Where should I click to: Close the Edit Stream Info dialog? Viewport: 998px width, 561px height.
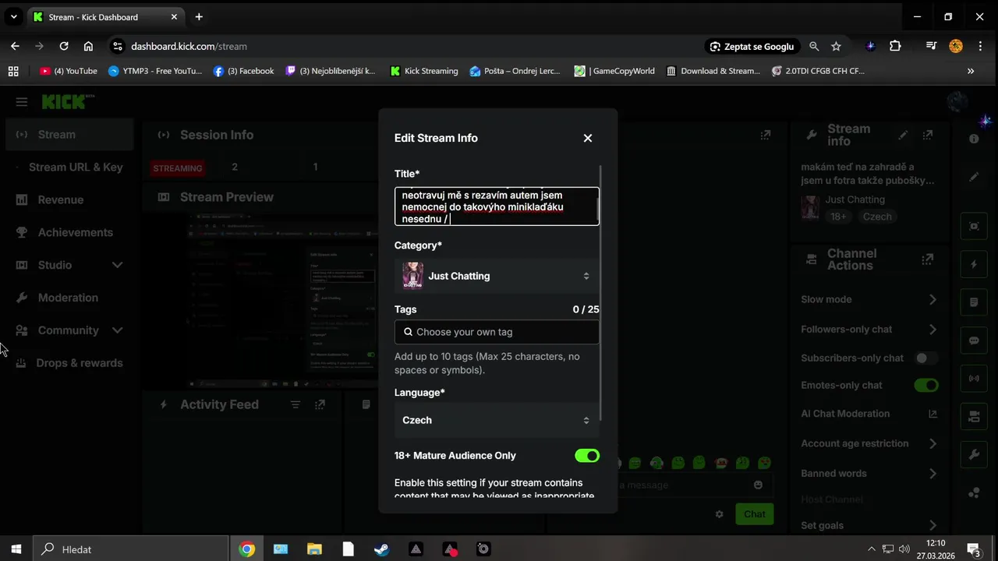588,138
